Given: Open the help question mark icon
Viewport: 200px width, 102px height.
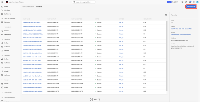Looking at the screenshot, I should [186, 2].
